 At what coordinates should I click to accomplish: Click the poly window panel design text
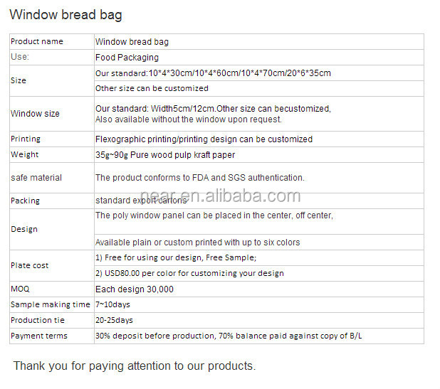(x=214, y=215)
